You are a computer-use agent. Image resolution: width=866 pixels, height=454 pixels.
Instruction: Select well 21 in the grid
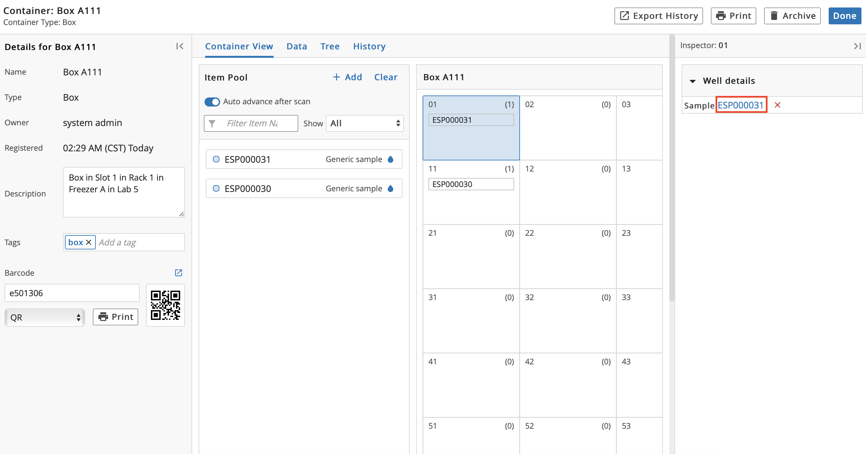[471, 257]
